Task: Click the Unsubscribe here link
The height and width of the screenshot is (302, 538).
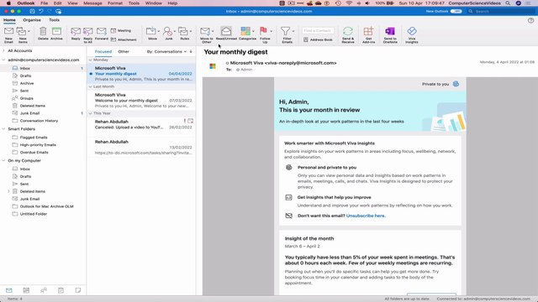Action: point(366,216)
